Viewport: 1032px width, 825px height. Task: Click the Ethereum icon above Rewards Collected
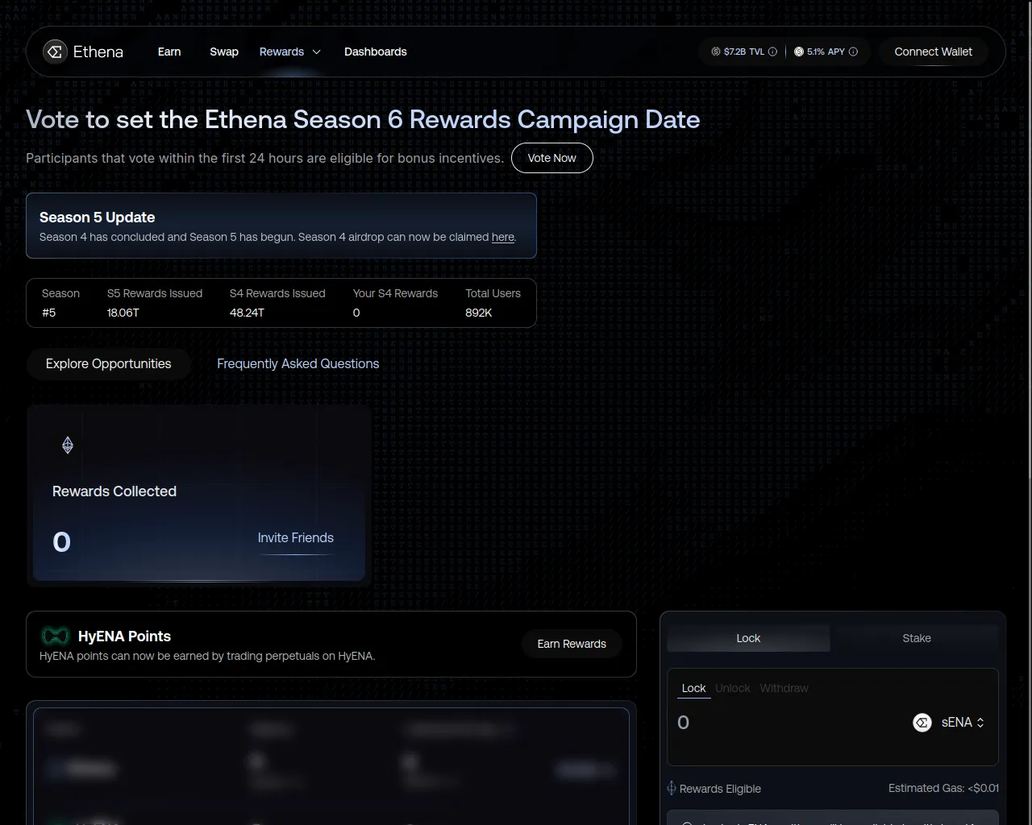tap(68, 445)
